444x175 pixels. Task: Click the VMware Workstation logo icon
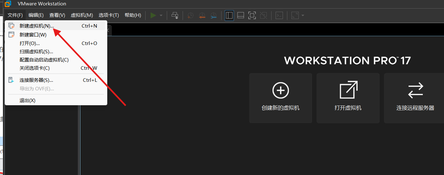pyautogui.click(x=8, y=4)
